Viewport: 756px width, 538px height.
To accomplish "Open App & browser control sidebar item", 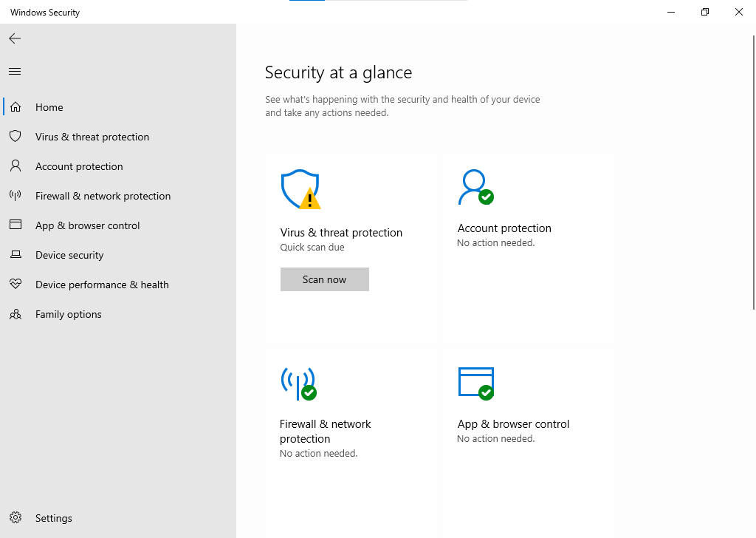I will click(x=87, y=225).
